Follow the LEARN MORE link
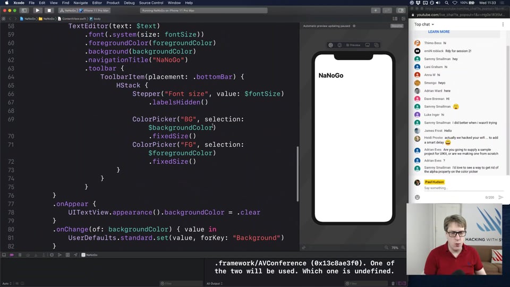The height and width of the screenshot is (287, 510). 439,31
